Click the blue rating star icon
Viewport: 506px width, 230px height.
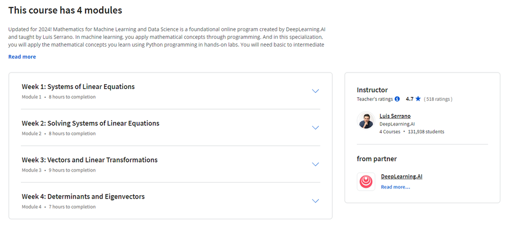[x=418, y=99]
